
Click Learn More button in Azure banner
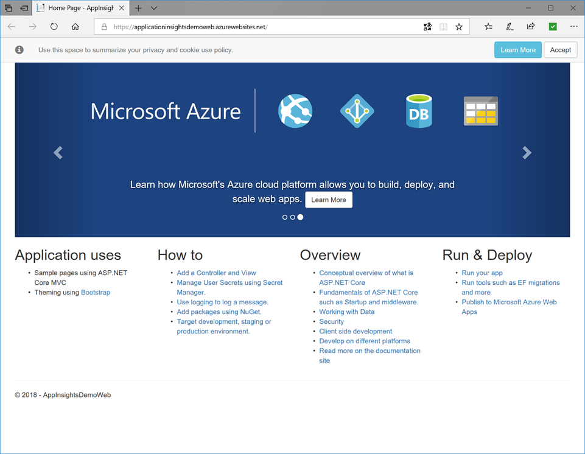click(x=329, y=200)
